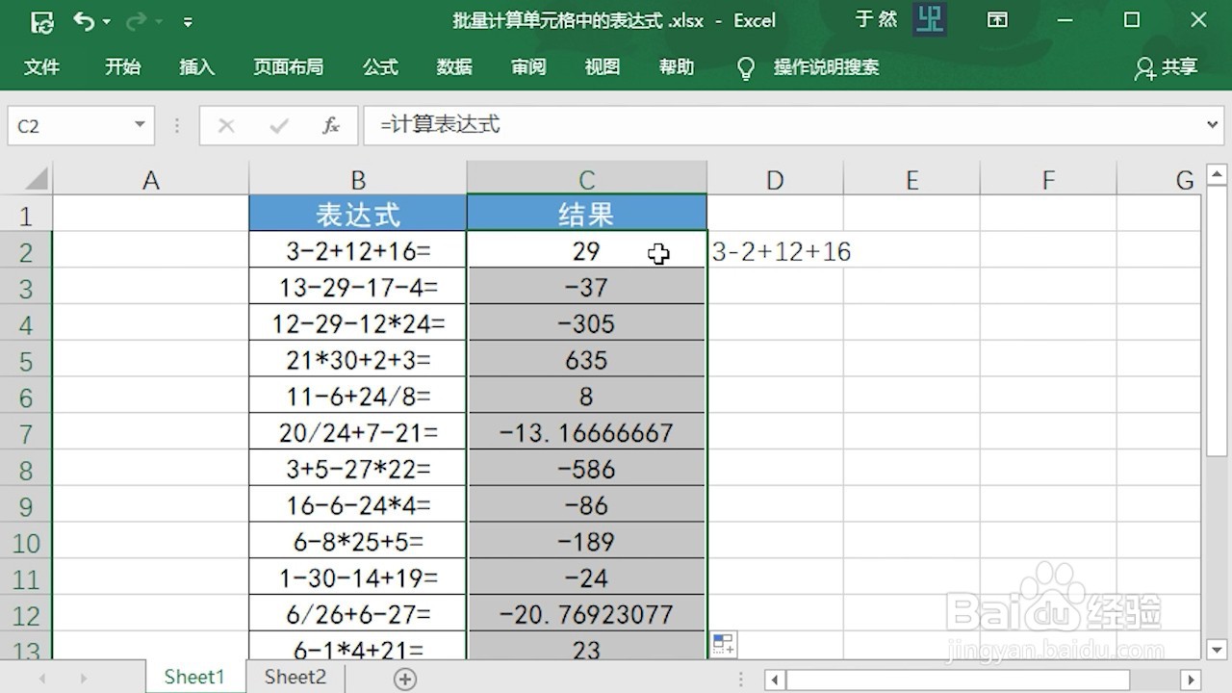This screenshot has height=693, width=1232.
Task: Expand the formula bar with its chevron
Action: pyautogui.click(x=1213, y=125)
